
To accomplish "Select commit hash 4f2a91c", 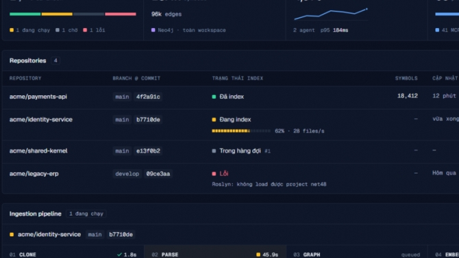I will point(148,96).
